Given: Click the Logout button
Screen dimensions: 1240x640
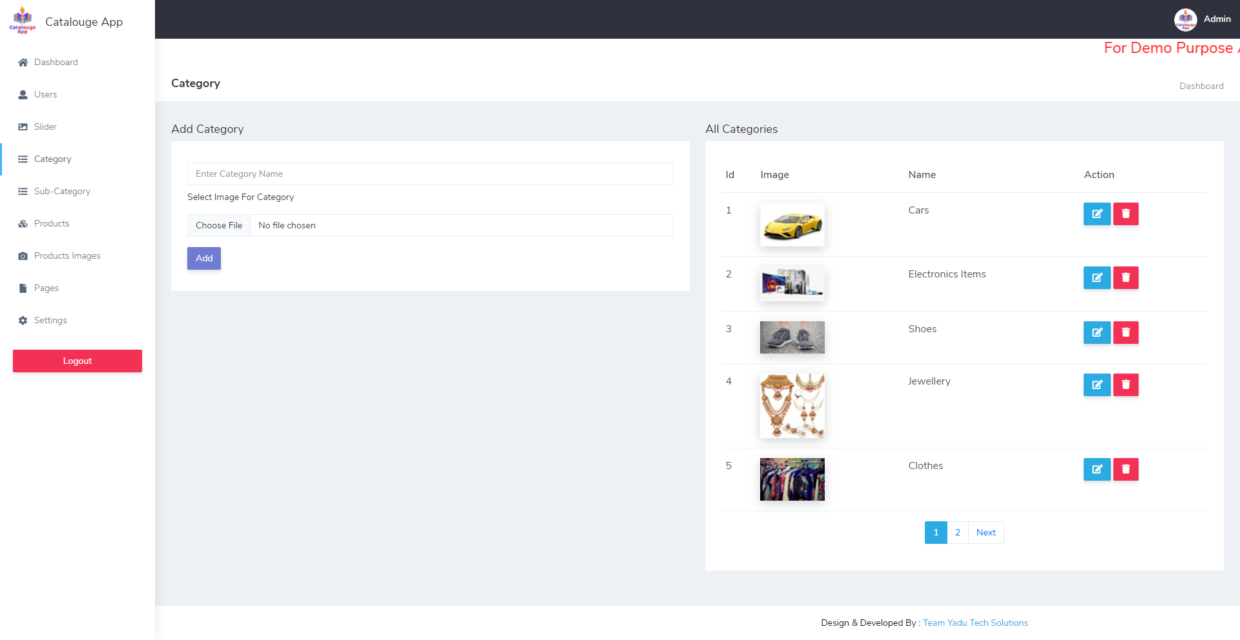Looking at the screenshot, I should (x=77, y=361).
